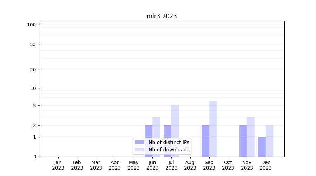Click the 100 y-axis tick label

32,25
